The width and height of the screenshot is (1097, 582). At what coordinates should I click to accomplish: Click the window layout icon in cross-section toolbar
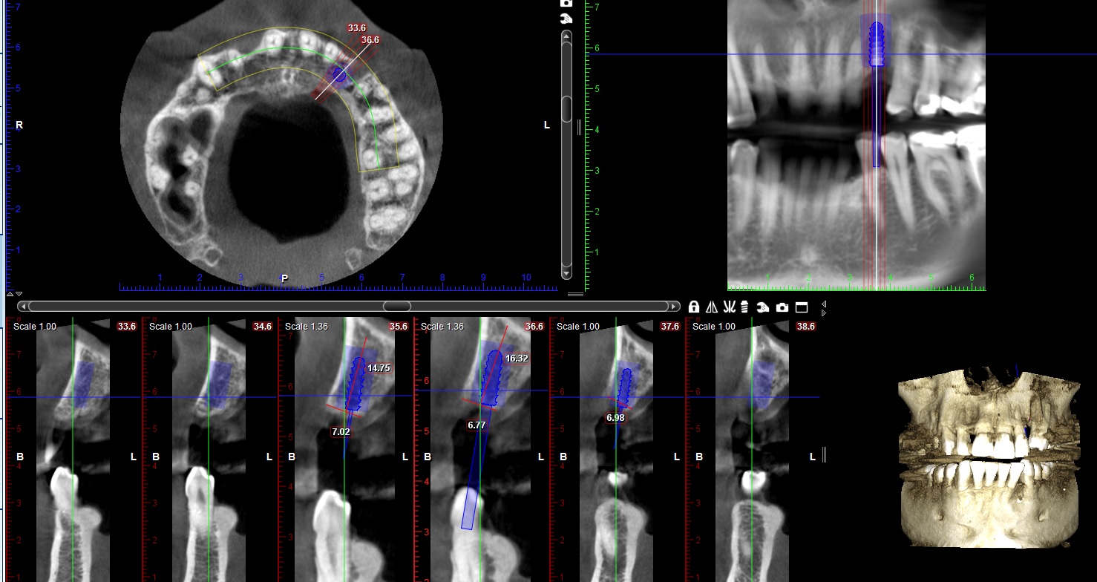pos(801,307)
